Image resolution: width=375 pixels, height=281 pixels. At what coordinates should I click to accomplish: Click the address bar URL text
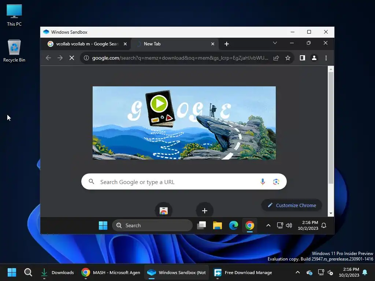(180, 58)
